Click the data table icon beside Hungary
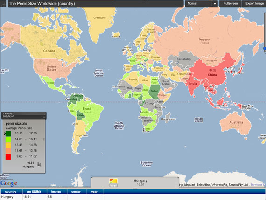Viewport: 266px width, 200px height. coord(113,182)
